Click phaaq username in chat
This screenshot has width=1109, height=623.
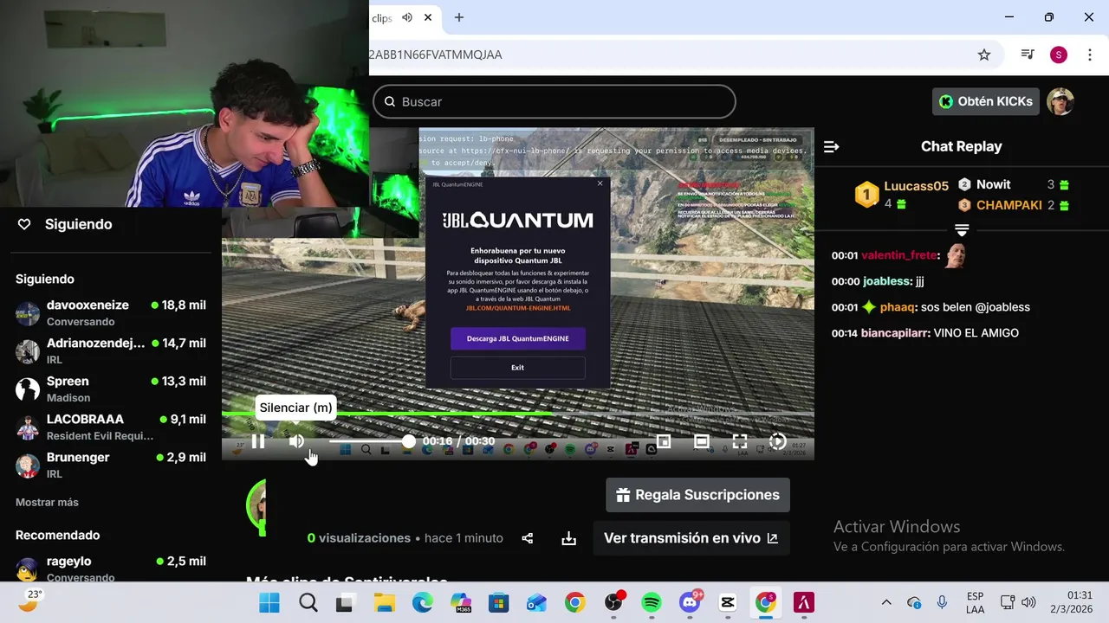tap(898, 307)
